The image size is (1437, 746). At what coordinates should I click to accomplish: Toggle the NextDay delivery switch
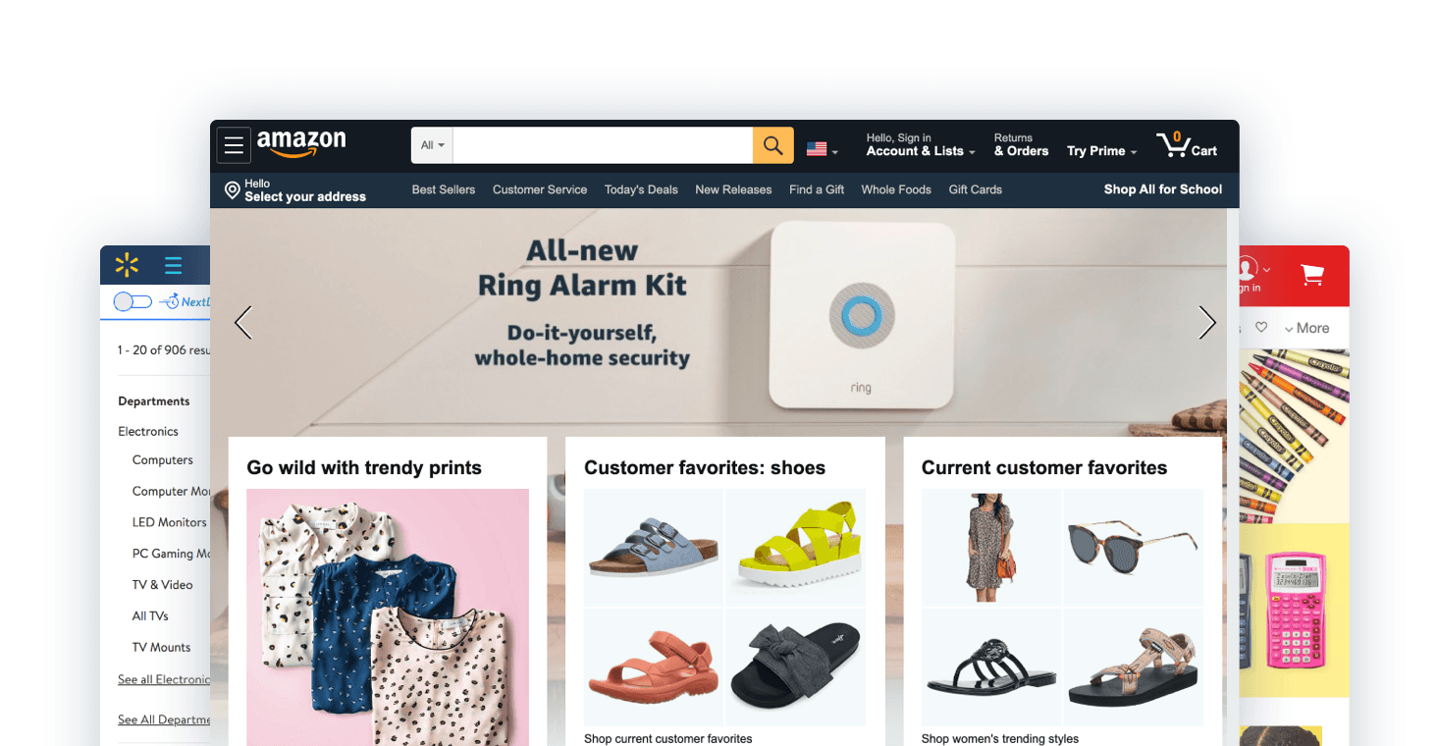click(x=133, y=302)
